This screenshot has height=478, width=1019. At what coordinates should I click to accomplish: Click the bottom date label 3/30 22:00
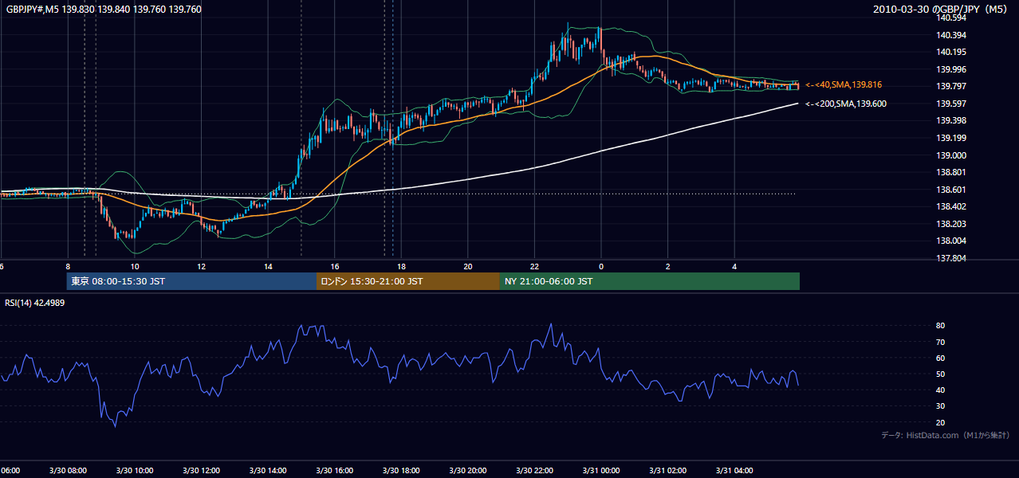coord(534,470)
